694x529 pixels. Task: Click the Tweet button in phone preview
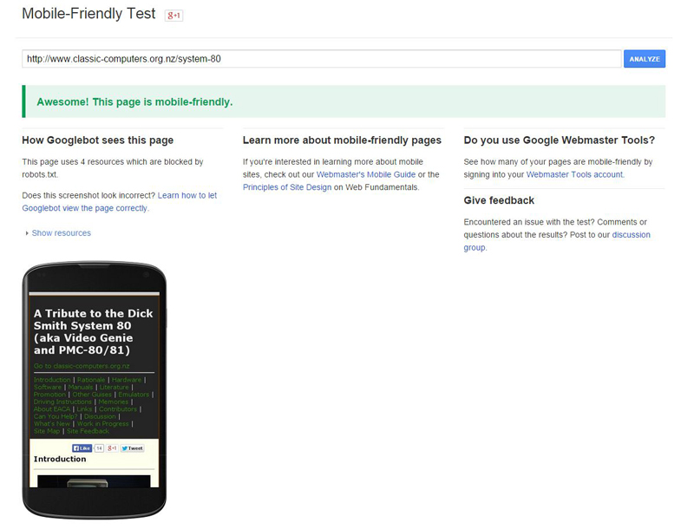(x=133, y=448)
